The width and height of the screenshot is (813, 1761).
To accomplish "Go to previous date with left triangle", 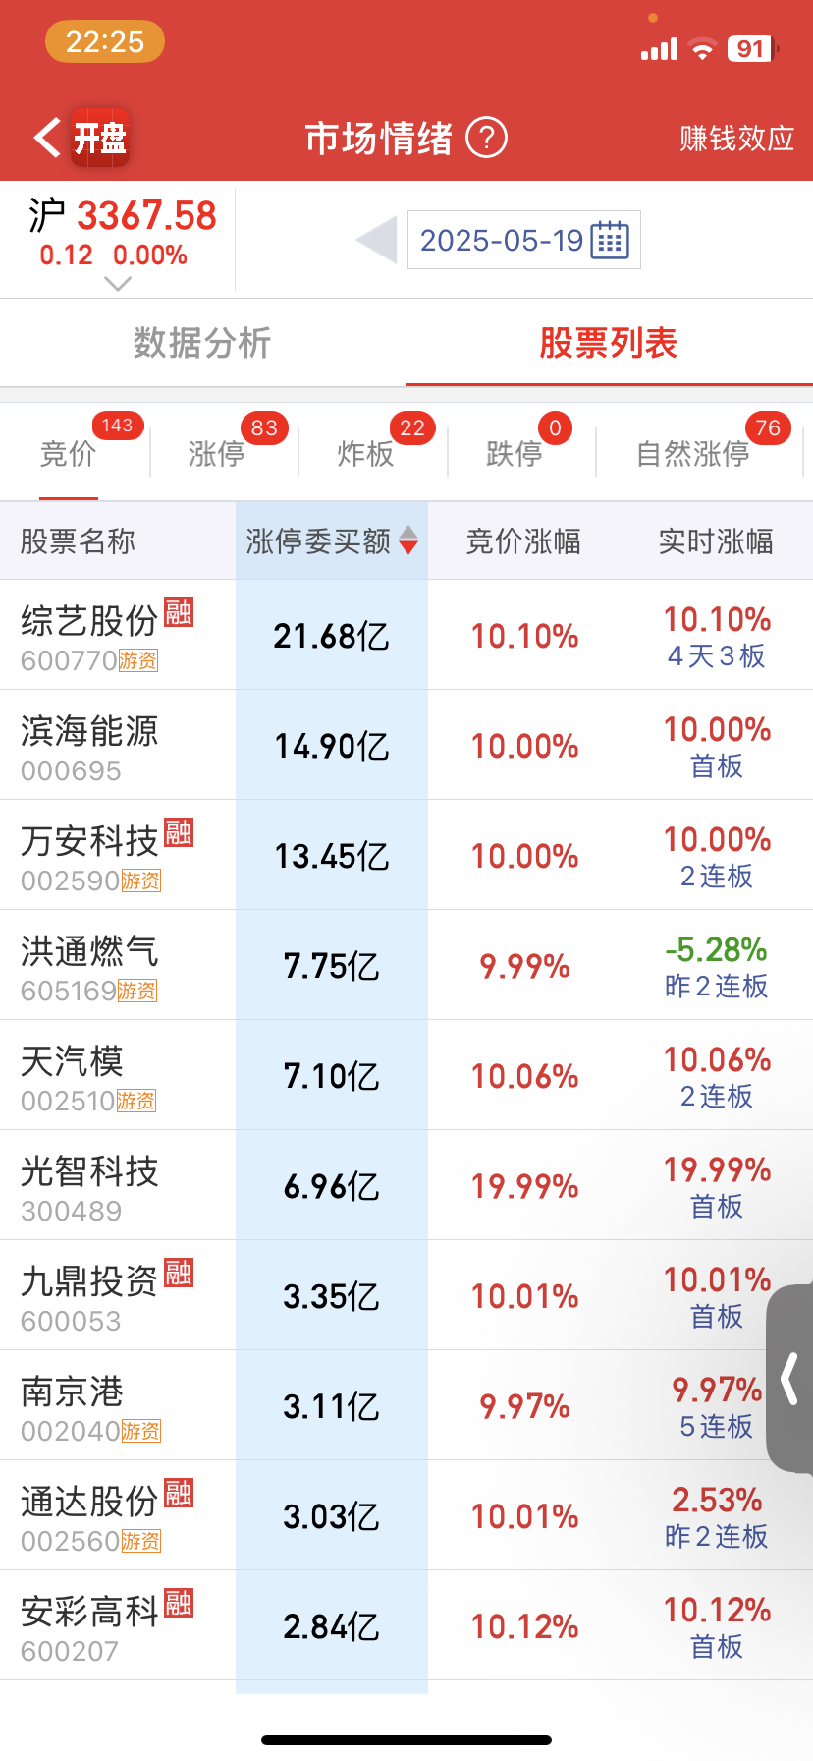I will point(376,240).
